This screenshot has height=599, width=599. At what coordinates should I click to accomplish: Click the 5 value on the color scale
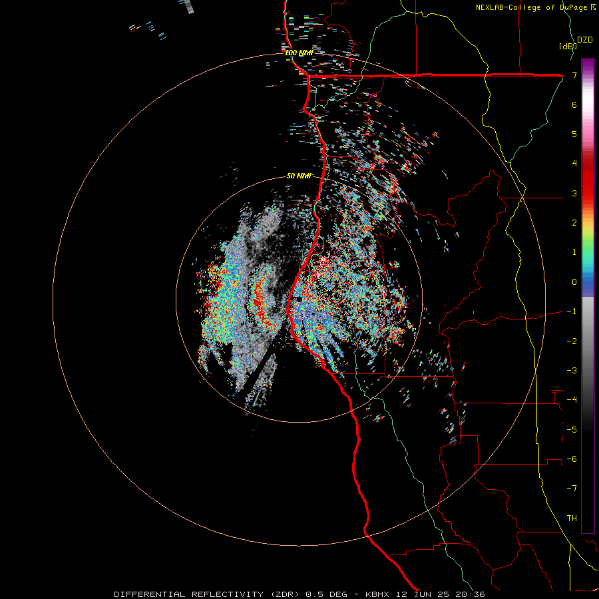click(574, 134)
